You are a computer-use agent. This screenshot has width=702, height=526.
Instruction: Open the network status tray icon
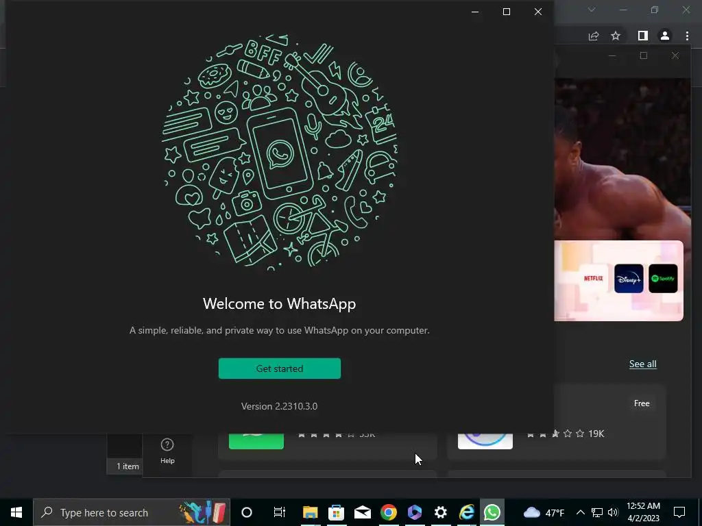click(x=597, y=512)
